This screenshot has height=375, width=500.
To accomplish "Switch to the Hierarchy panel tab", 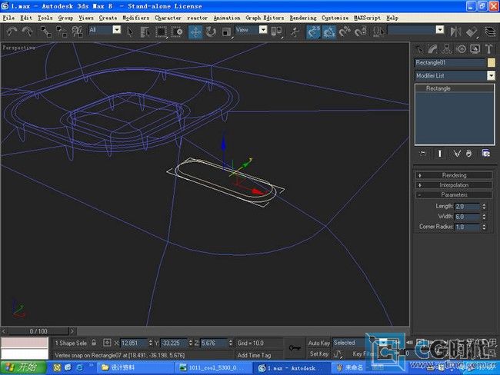I will (446, 49).
